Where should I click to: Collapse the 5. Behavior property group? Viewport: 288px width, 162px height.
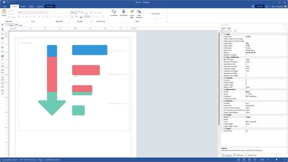[x=222, y=101]
